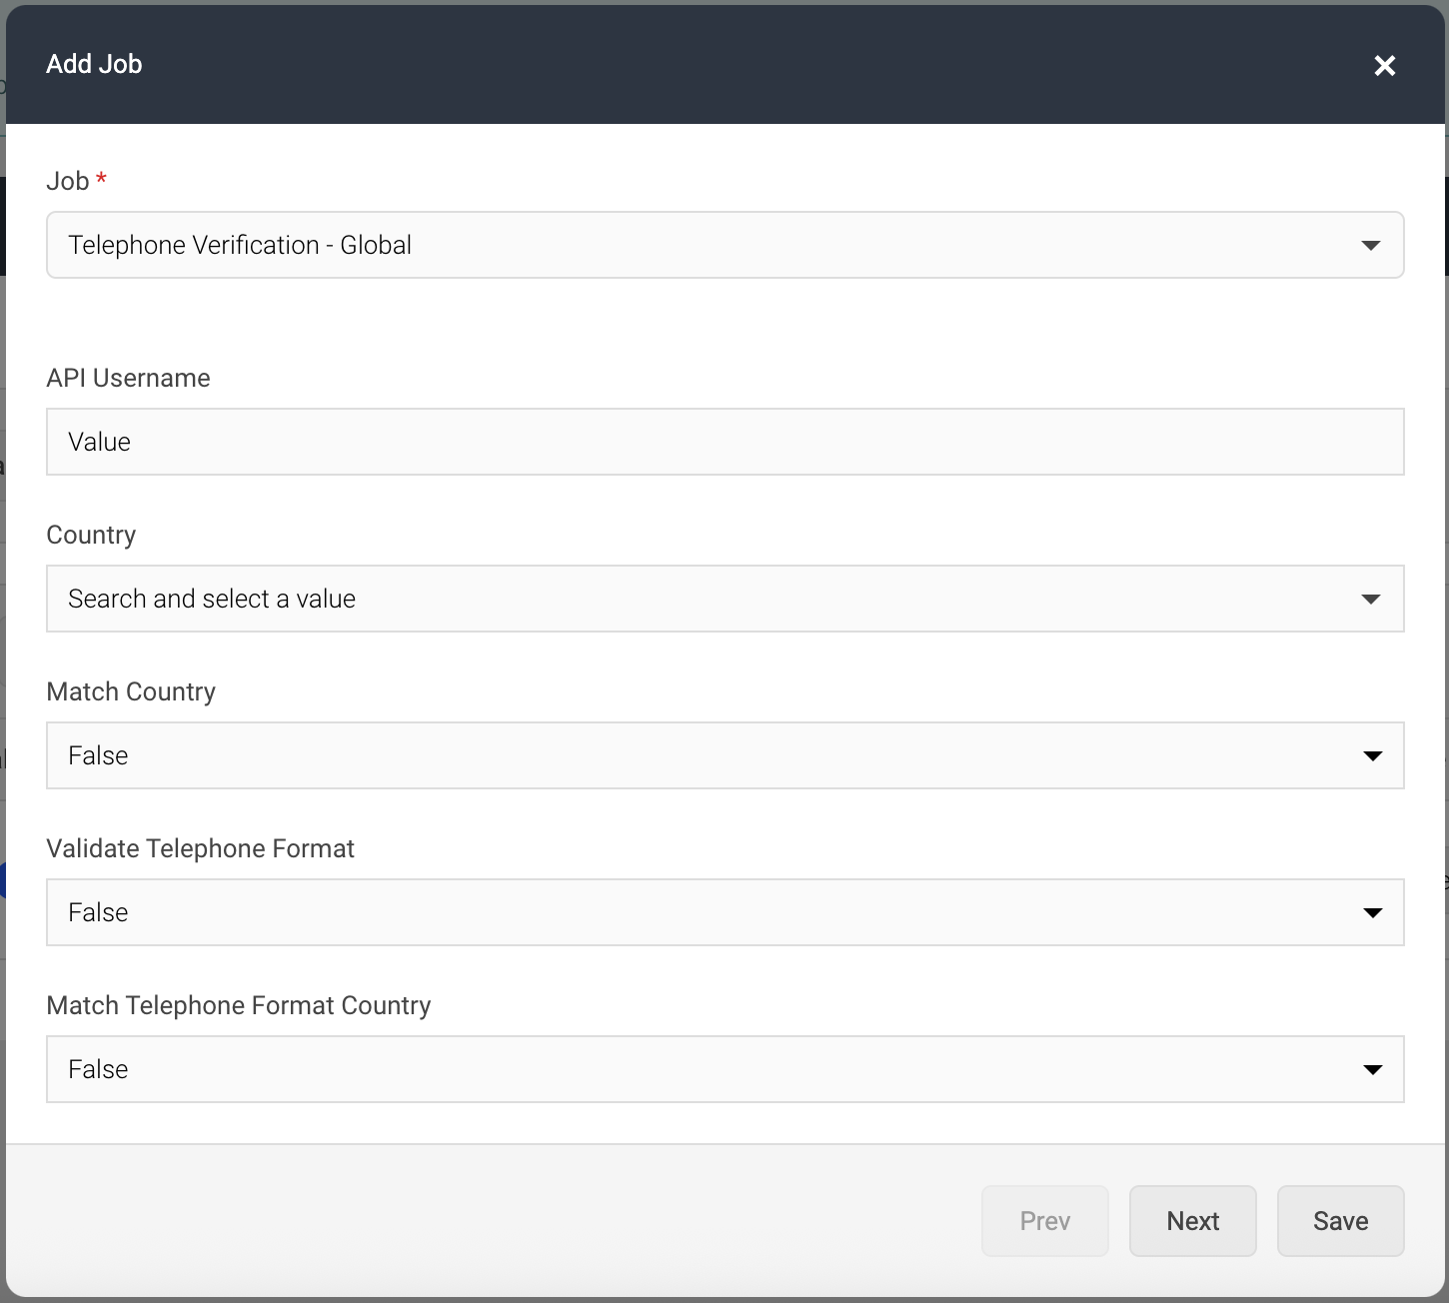Open the Match Country dropdown
The height and width of the screenshot is (1303, 1449).
(x=724, y=755)
